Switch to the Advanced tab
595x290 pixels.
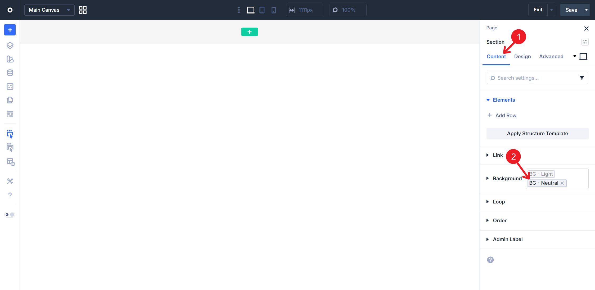pos(551,56)
